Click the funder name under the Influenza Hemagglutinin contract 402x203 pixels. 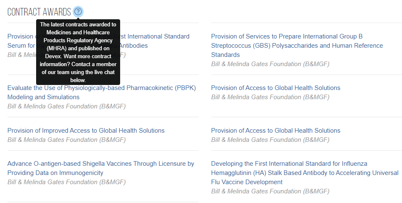270,191
